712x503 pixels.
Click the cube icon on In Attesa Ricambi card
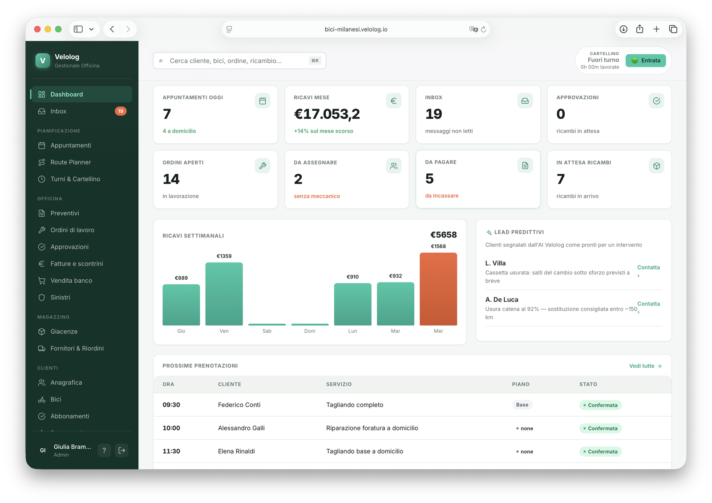(656, 166)
